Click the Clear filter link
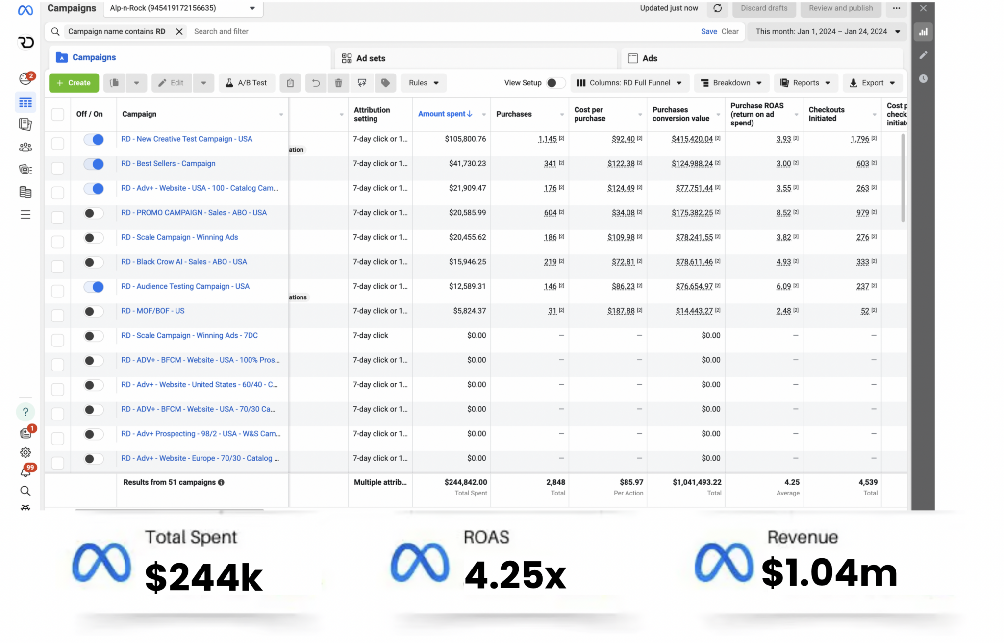1004x643 pixels. tap(730, 31)
